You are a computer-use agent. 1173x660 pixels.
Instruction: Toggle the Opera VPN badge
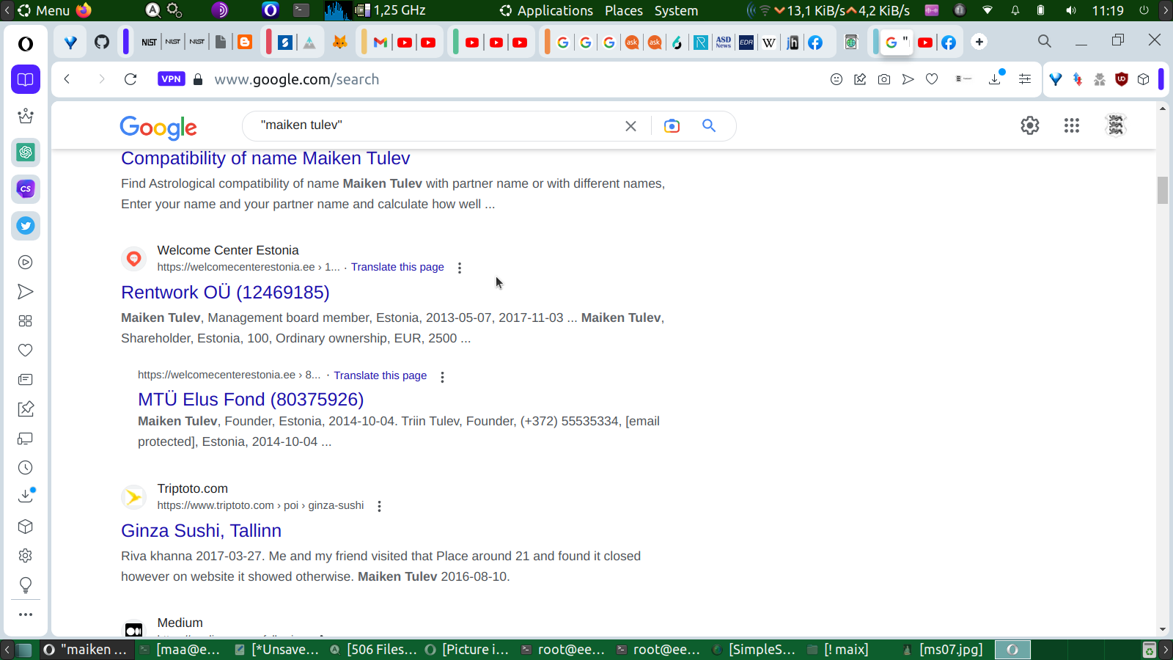[x=171, y=79]
